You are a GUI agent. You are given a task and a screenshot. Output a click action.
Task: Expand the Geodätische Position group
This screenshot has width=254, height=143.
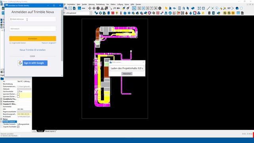pyautogui.click(x=1, y=99)
